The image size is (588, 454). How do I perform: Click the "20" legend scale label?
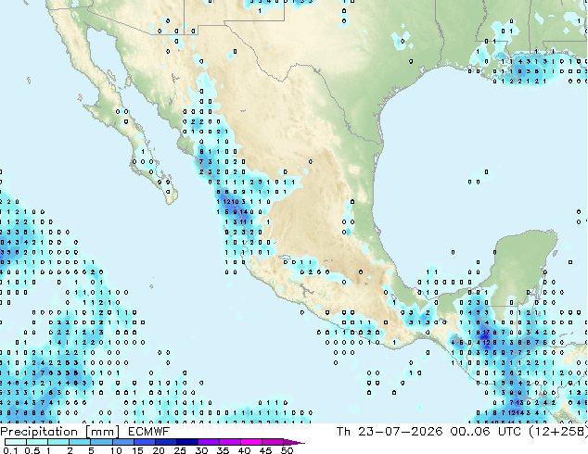click(159, 450)
